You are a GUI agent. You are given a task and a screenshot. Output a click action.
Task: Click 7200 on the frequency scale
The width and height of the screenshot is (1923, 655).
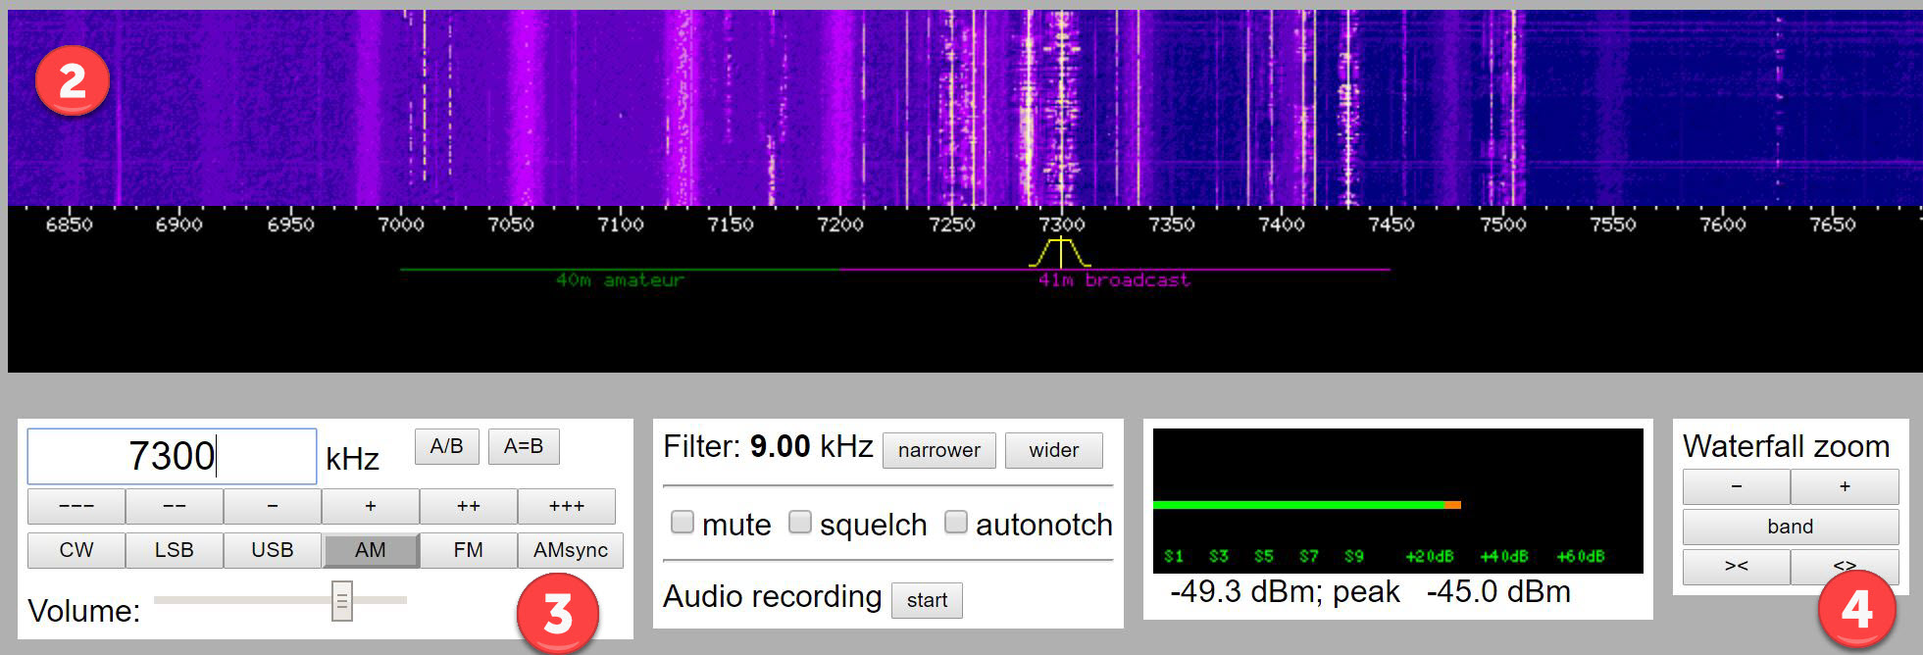[840, 225]
